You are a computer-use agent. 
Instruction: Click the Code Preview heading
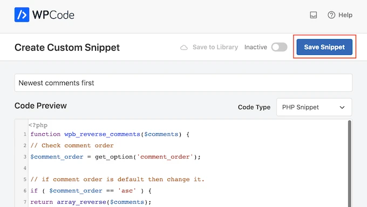pos(40,106)
